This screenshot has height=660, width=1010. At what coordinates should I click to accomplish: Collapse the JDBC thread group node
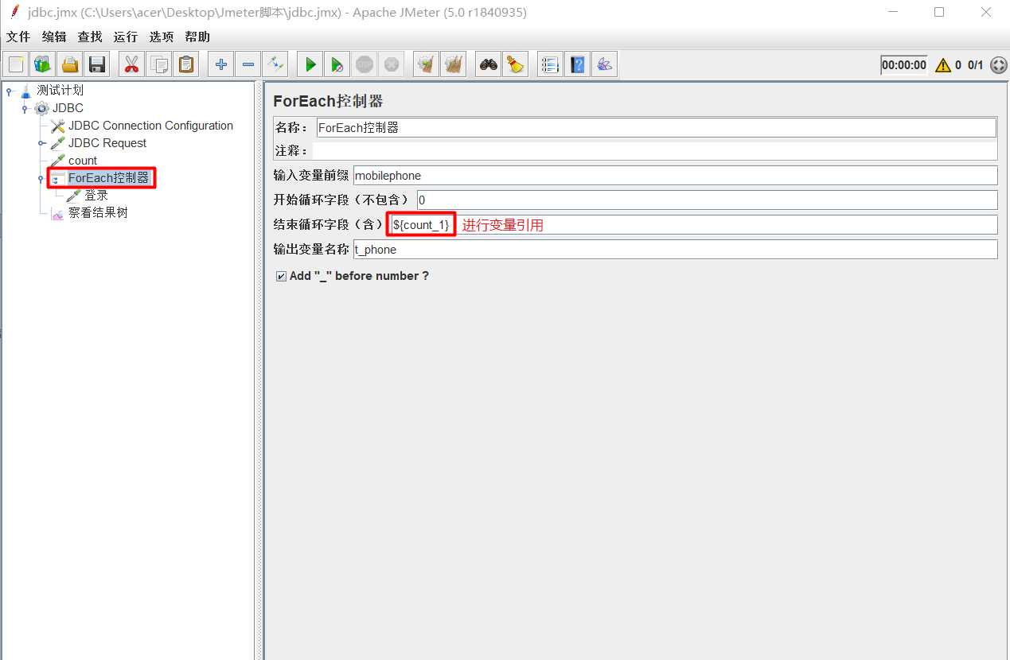tap(25, 109)
